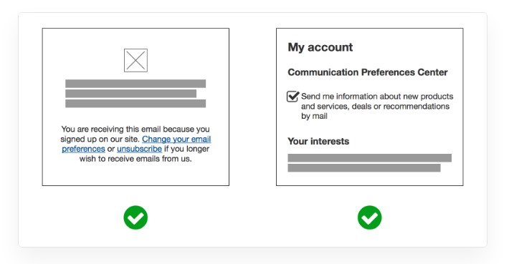Click the My account heading
The width and height of the screenshot is (514, 264).
(x=320, y=47)
